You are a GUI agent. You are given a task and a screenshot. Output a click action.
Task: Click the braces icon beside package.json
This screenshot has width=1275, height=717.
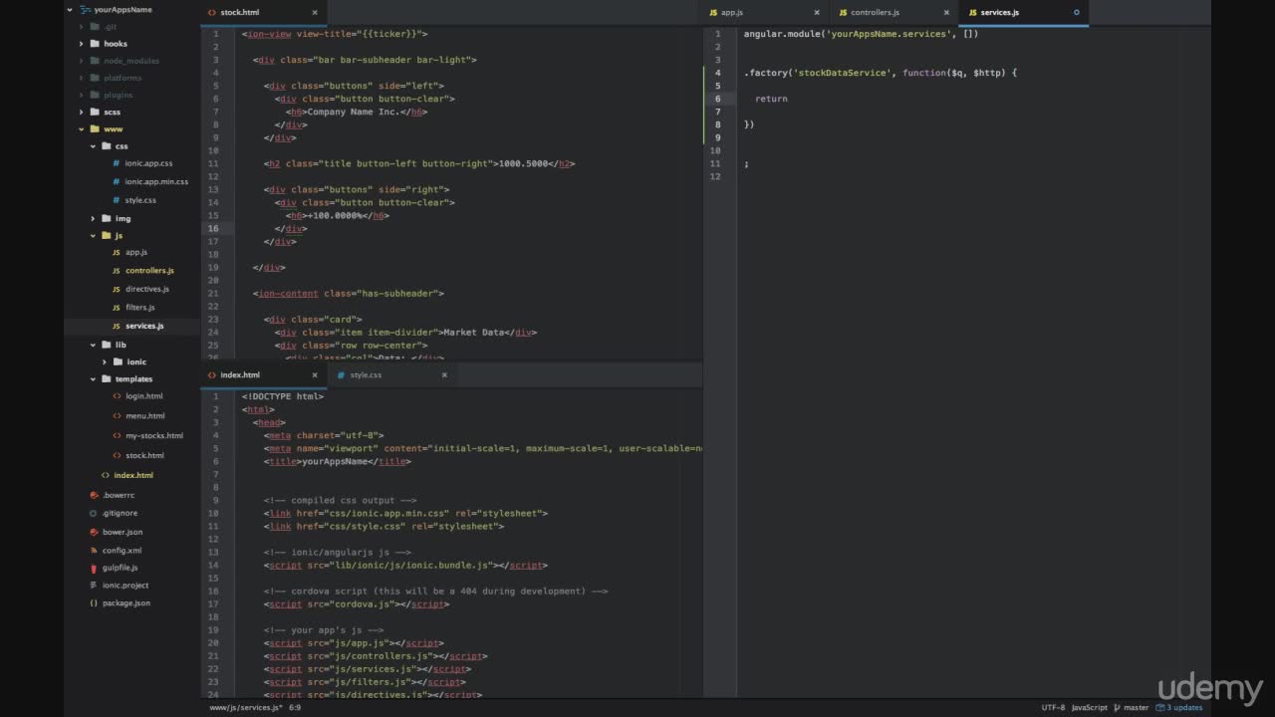(x=94, y=603)
